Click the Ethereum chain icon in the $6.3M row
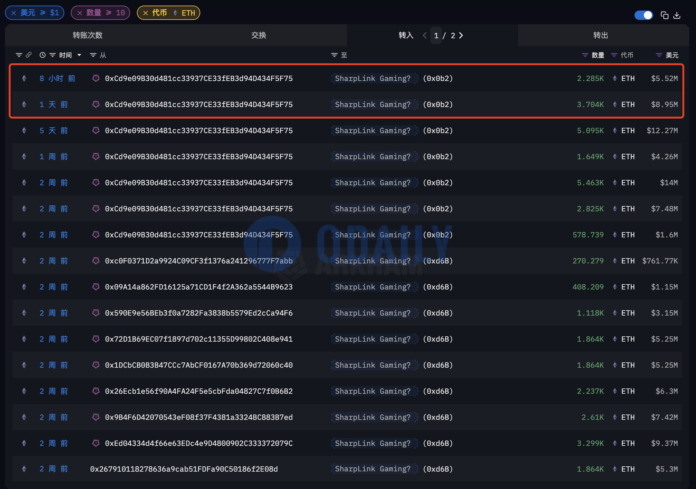The image size is (696, 489). 24,391
